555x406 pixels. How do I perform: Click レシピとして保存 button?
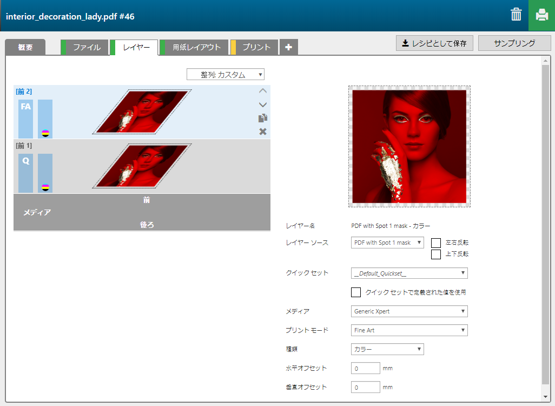coord(435,43)
